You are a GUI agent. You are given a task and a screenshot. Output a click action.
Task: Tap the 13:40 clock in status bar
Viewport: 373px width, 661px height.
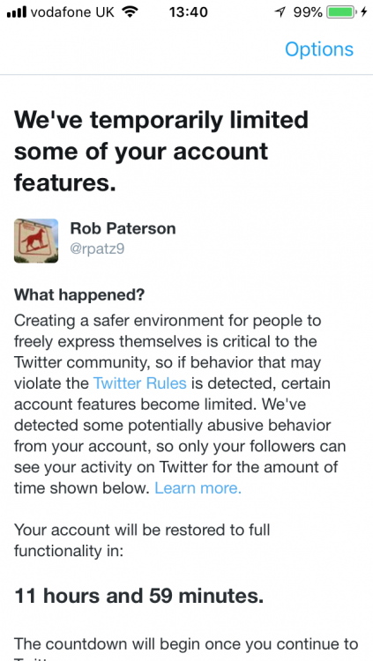coord(189,12)
